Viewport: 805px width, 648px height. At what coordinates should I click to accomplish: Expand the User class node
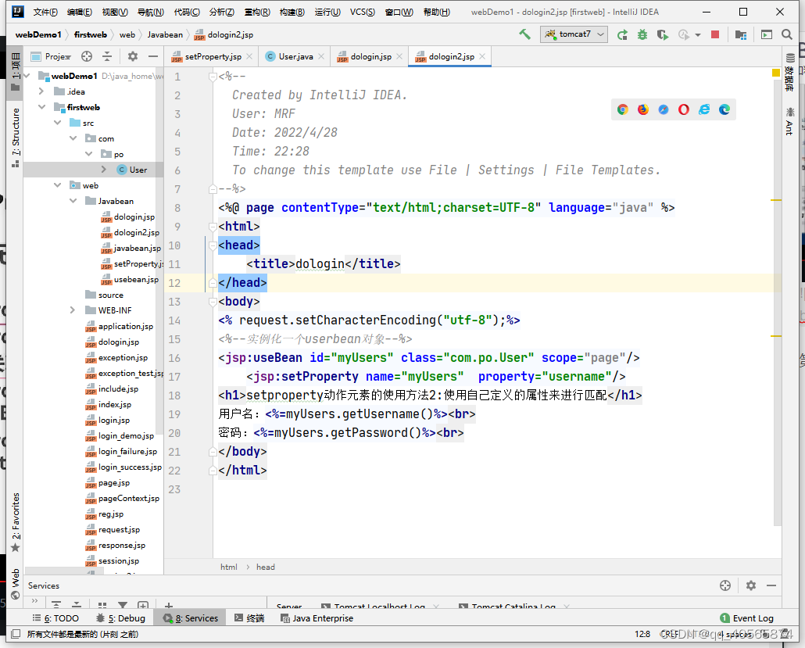click(x=104, y=170)
